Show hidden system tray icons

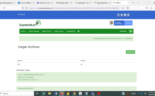tap(139, 94)
